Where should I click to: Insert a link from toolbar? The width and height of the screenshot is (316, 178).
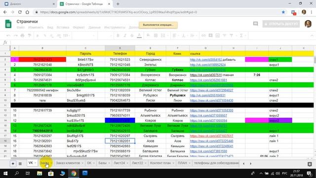(203, 36)
